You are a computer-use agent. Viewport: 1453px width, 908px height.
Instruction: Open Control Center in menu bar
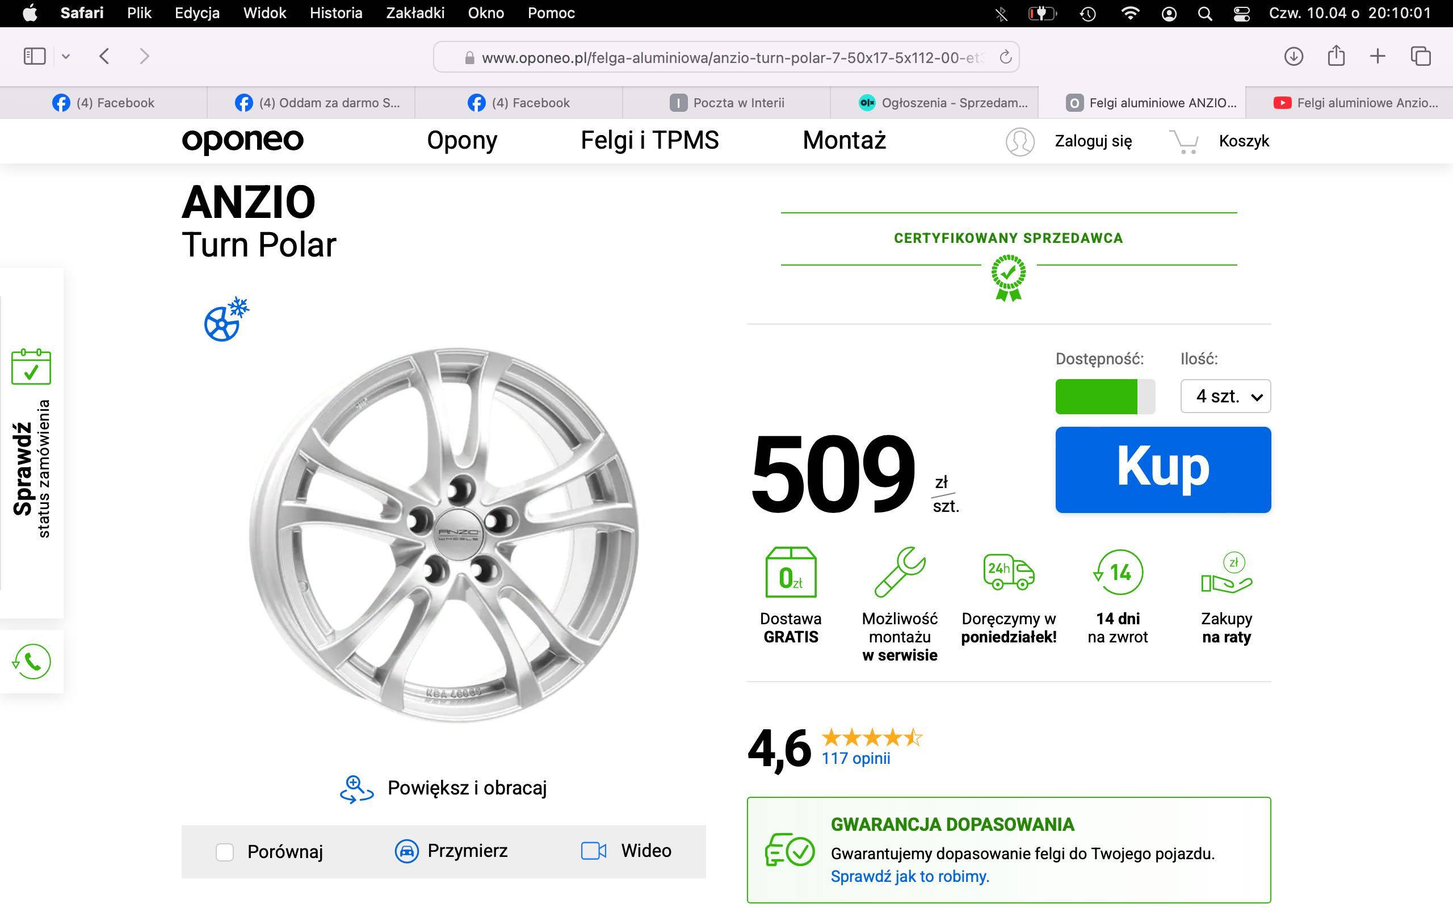click(1242, 13)
